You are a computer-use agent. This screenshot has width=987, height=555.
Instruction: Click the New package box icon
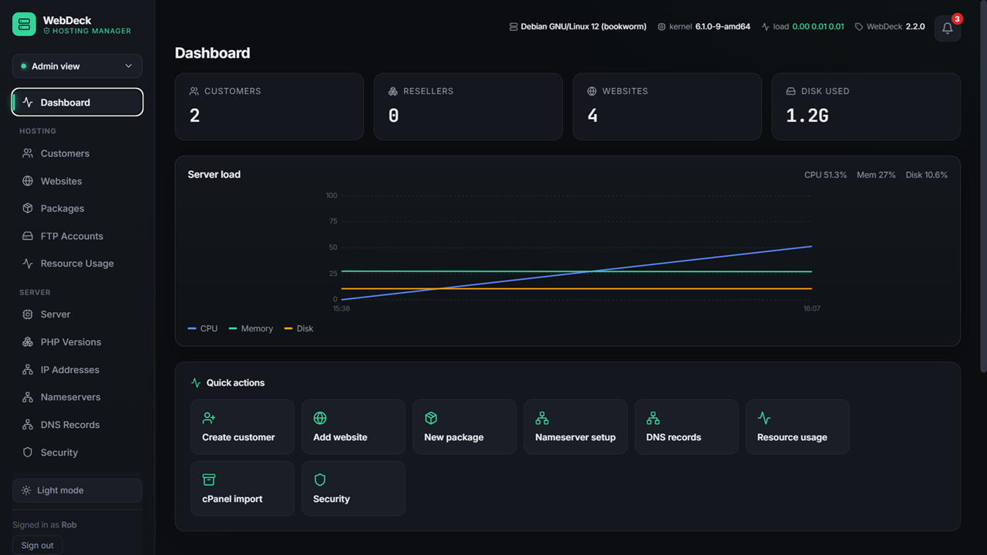[x=431, y=418]
